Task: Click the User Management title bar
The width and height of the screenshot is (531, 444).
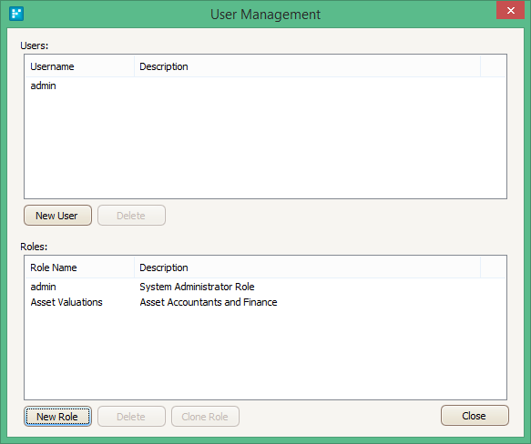Action: (x=265, y=15)
